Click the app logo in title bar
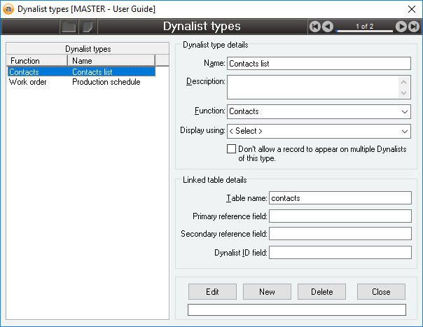 [x=8, y=8]
